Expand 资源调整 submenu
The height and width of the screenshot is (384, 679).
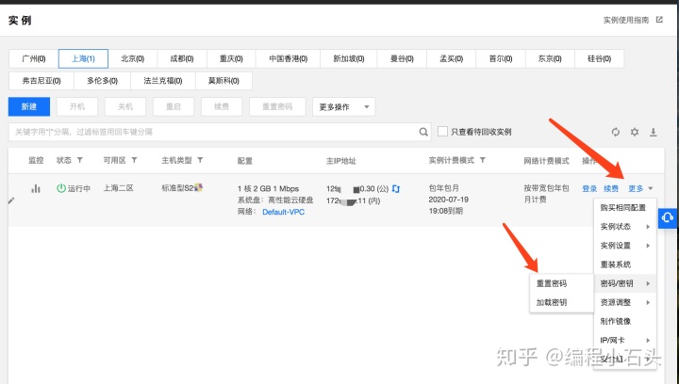[625, 302]
